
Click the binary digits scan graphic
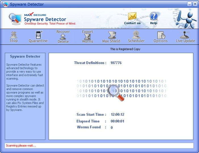[x=121, y=89]
